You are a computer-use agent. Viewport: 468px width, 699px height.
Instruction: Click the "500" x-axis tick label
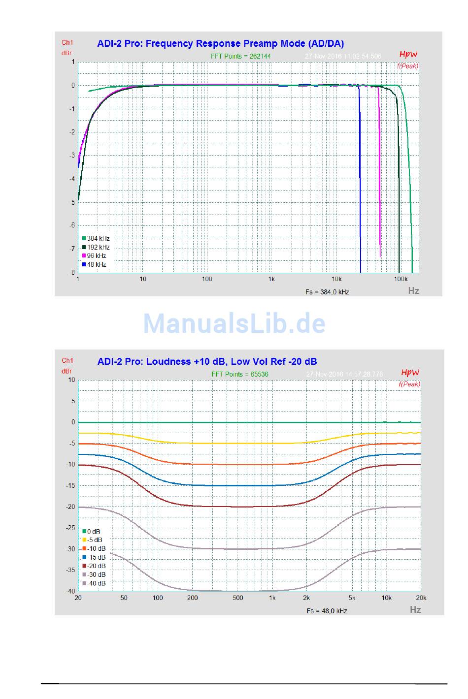[x=238, y=598]
